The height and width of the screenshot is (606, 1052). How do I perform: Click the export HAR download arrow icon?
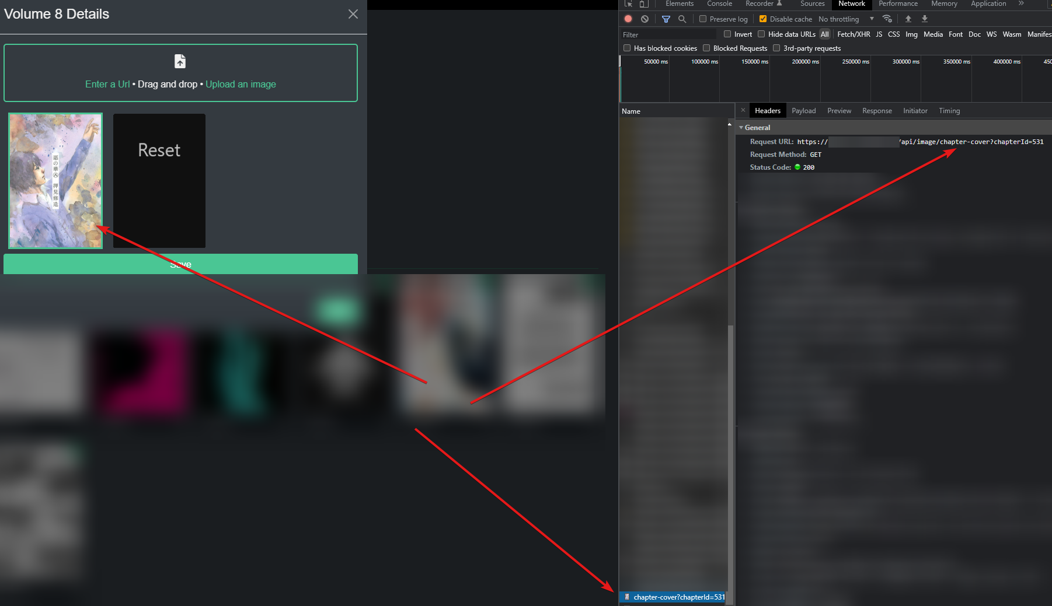point(924,19)
